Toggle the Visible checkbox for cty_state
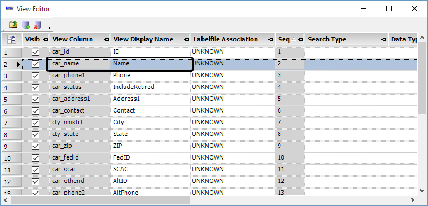This screenshot has width=428, height=206. click(35, 134)
